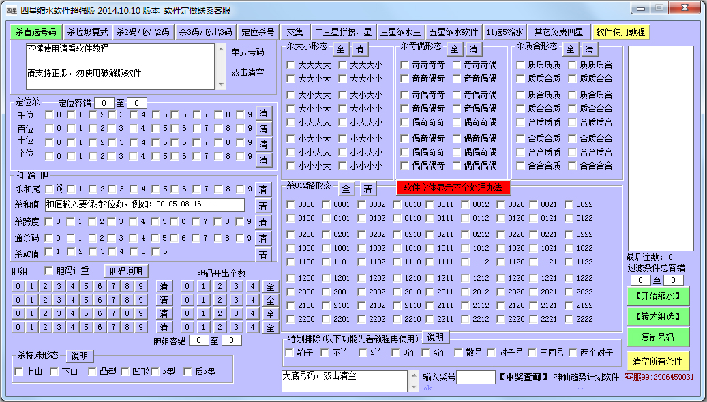707x402 pixels.
Task: Click the notice text box's scroll-up arrow
Action: pos(220,50)
